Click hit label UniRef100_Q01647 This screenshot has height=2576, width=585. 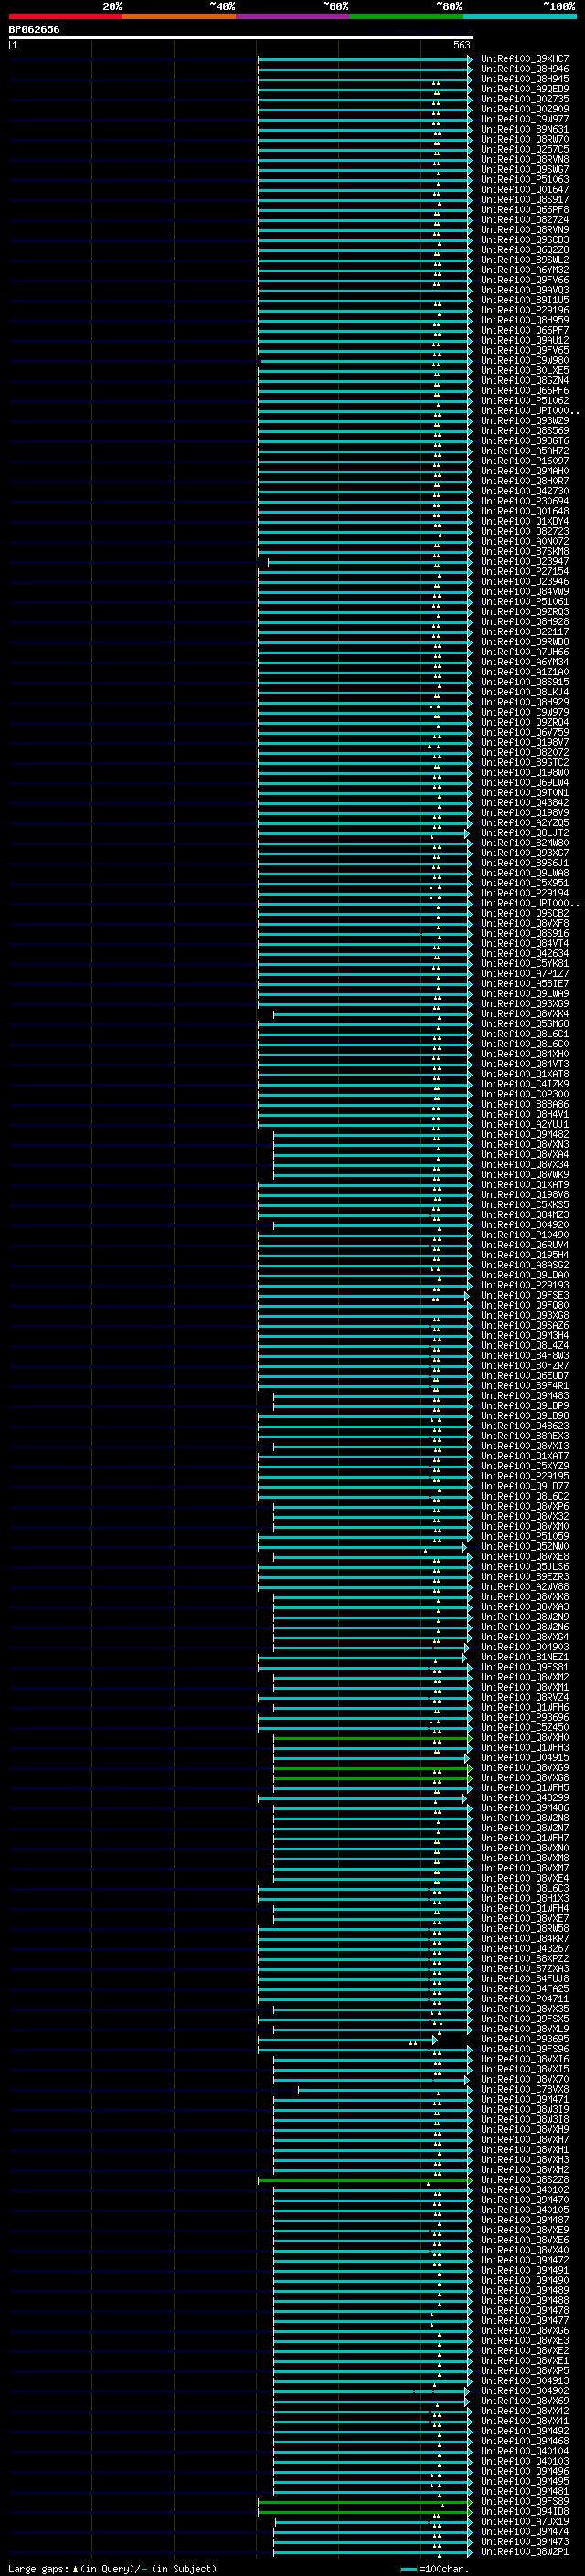[525, 189]
